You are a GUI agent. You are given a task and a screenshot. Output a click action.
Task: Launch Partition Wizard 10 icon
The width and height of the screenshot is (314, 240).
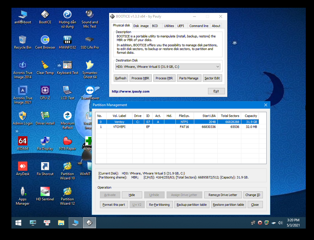click(67, 171)
